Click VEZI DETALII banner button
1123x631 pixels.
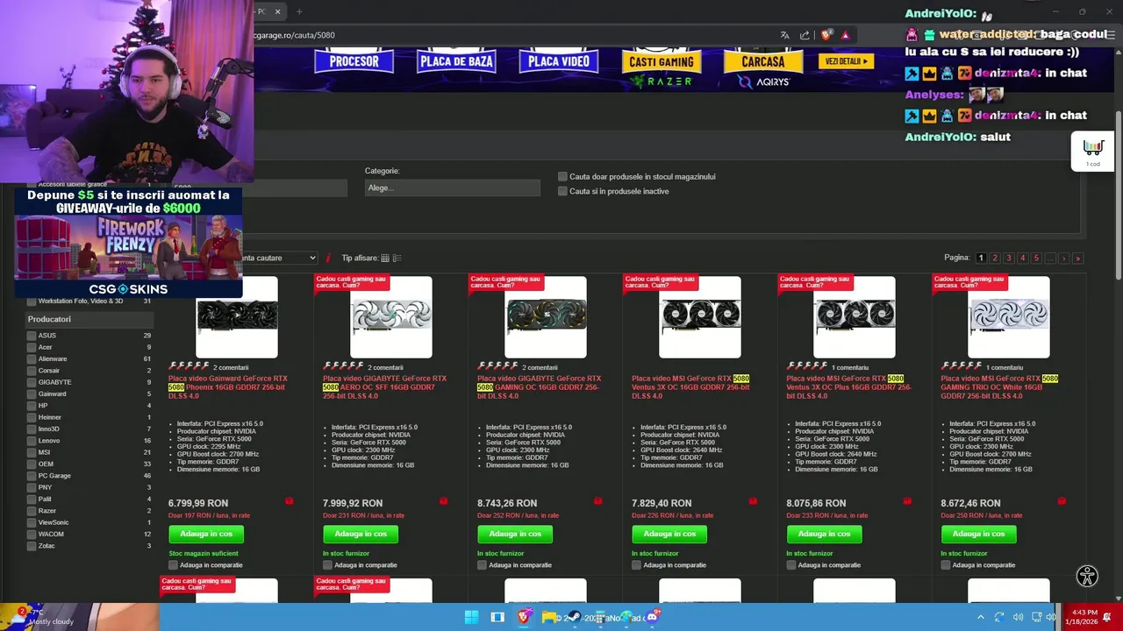[846, 61]
